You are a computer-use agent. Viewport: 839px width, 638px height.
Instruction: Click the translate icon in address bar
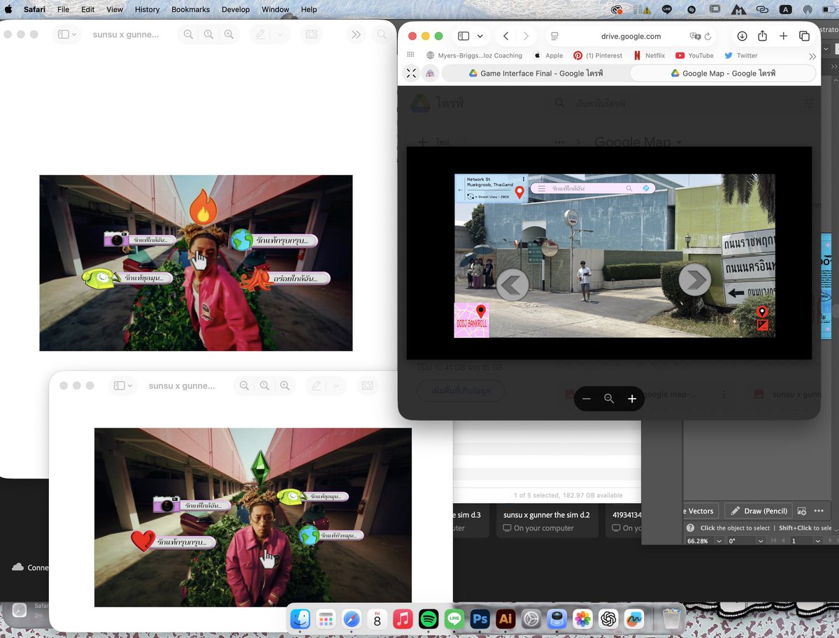(694, 36)
